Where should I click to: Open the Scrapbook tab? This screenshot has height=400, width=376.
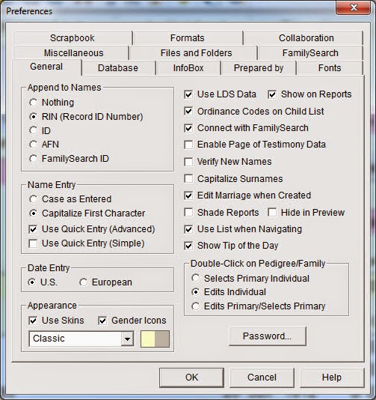(x=73, y=38)
